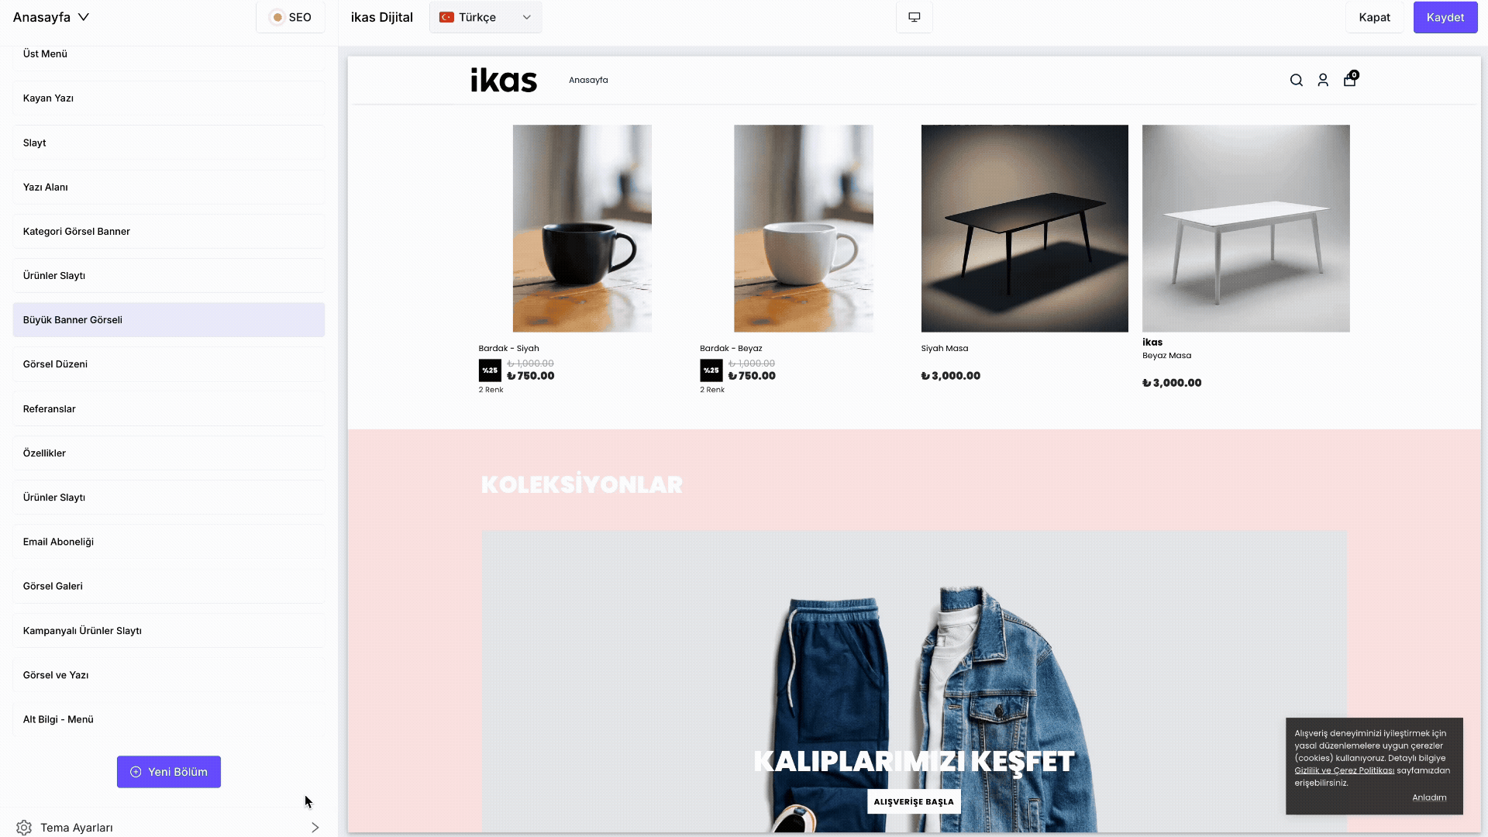Click Anladım in the cookie notice
The height and width of the screenshot is (837, 1488).
click(1429, 797)
